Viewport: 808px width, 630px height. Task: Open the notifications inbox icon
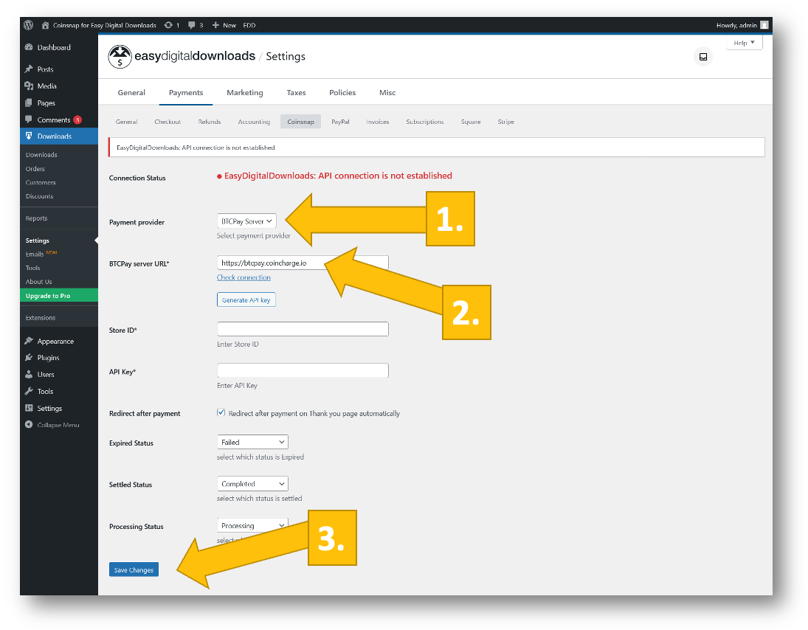point(703,57)
